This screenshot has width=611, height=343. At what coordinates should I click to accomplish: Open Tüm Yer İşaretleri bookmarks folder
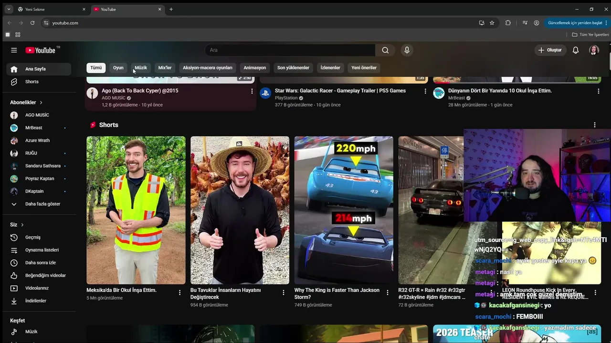pos(590,35)
